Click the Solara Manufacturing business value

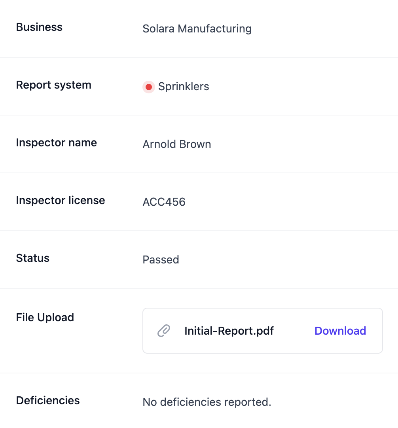click(197, 29)
